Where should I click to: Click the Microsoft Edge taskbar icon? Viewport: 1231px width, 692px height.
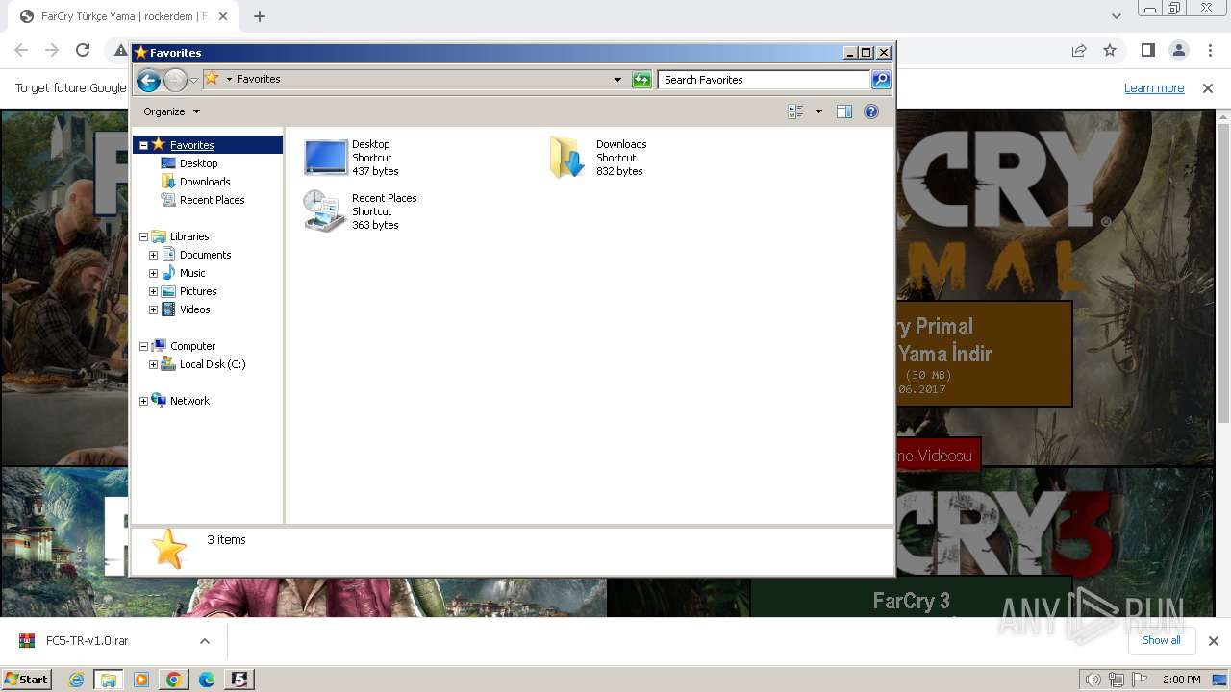(206, 680)
